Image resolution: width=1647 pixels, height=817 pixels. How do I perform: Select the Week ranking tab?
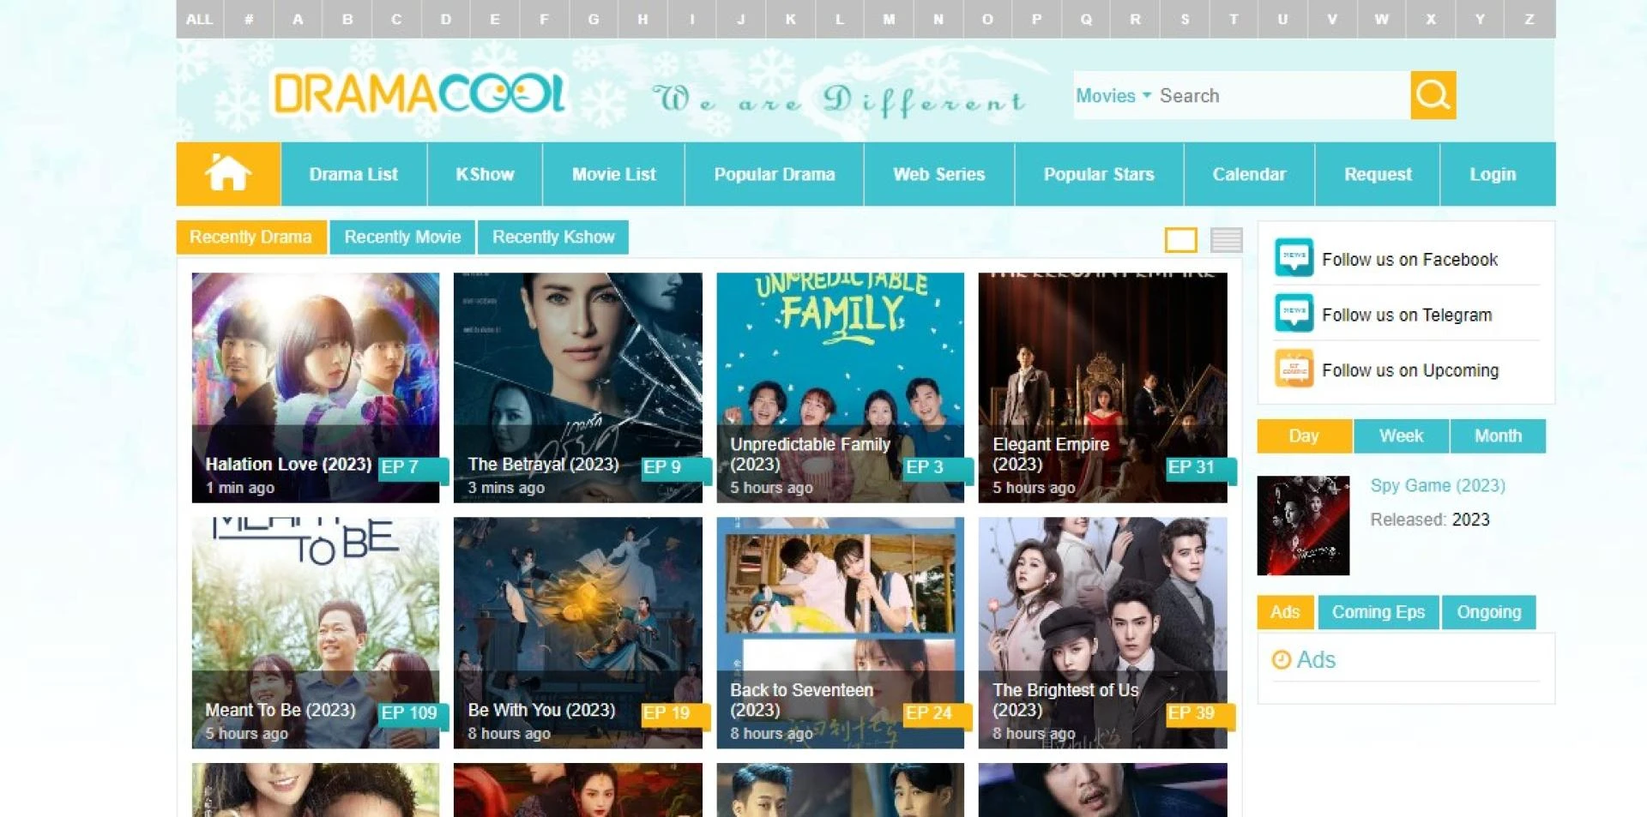click(1401, 436)
